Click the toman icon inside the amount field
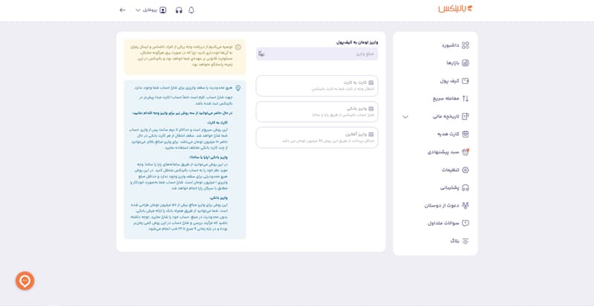Viewport: 594px width, 306px height. pos(261,54)
